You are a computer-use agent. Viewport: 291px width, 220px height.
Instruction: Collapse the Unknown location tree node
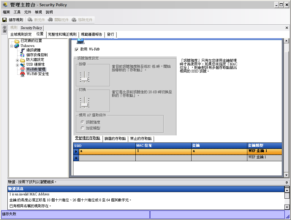tap(12, 46)
